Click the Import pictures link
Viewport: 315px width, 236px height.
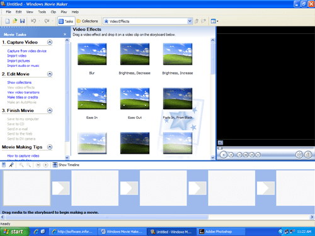tap(18, 61)
